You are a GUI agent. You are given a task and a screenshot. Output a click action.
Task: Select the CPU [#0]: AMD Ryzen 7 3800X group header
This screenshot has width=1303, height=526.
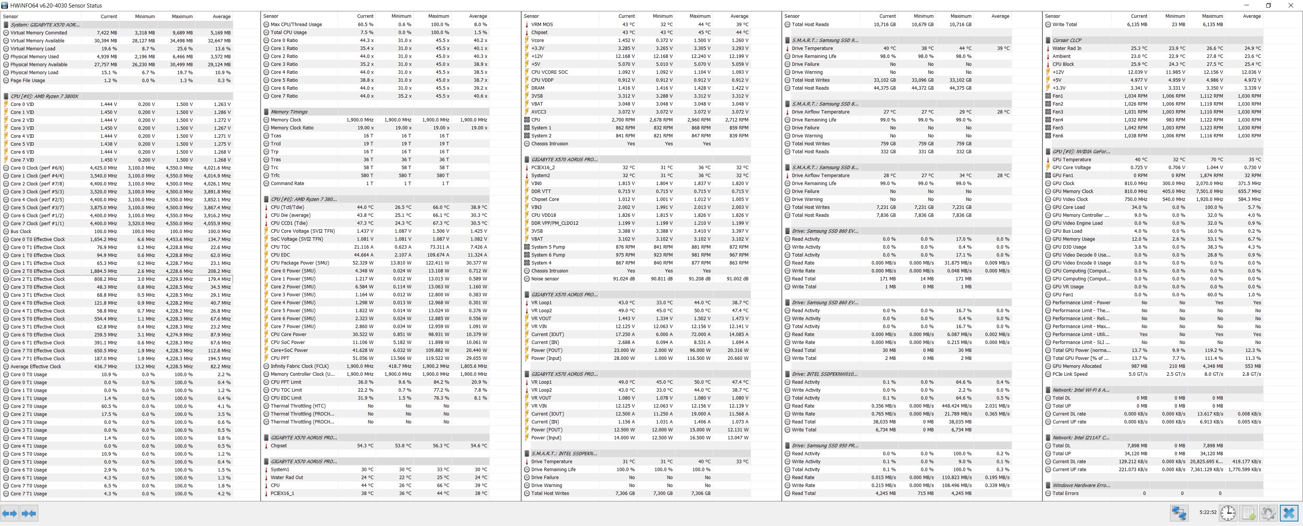point(45,96)
